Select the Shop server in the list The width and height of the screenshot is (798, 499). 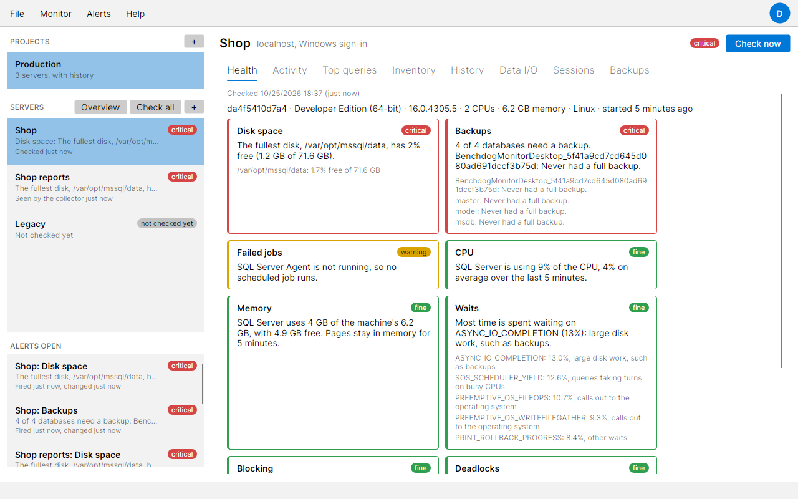pyautogui.click(x=106, y=141)
